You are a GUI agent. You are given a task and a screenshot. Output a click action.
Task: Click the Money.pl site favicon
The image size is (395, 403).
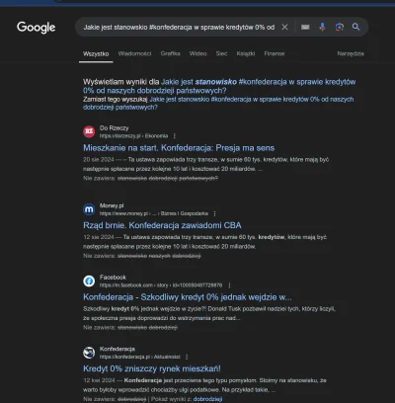click(89, 209)
